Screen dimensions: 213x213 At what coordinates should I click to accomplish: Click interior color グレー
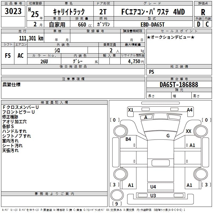[78, 61]
